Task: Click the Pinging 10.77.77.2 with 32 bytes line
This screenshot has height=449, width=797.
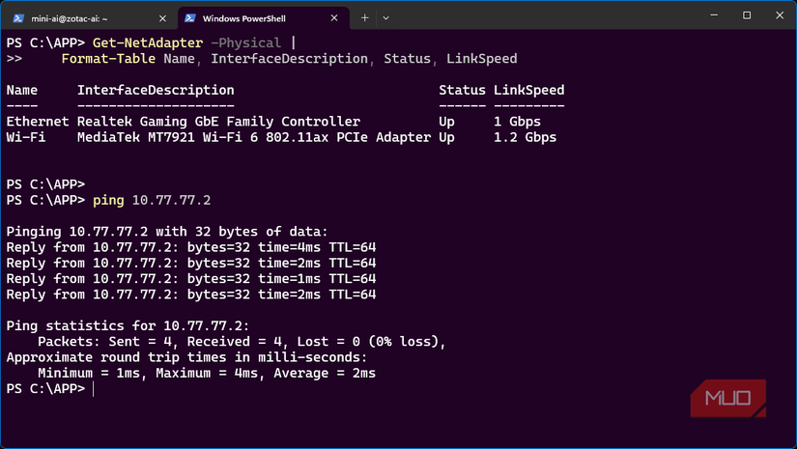Action: point(167,232)
